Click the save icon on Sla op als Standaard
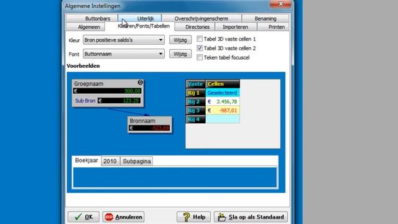Screen dimensions: 398x224 tap(221, 217)
